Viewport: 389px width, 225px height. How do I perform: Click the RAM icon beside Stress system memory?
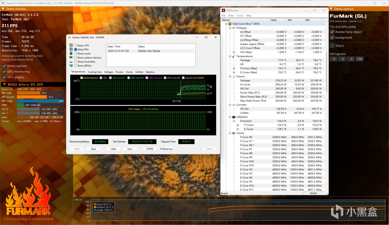click(x=71, y=57)
